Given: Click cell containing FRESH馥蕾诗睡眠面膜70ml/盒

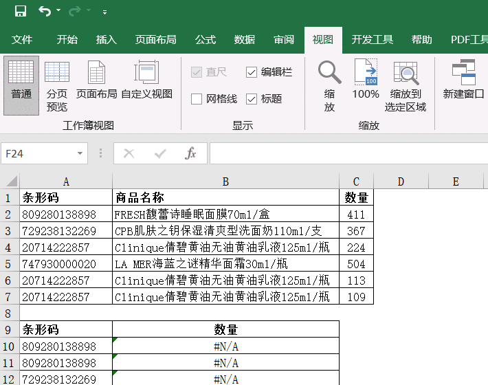Looking at the screenshot, I should click(225, 214).
